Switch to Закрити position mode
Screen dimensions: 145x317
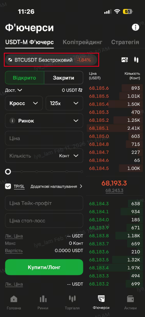[x=64, y=78]
